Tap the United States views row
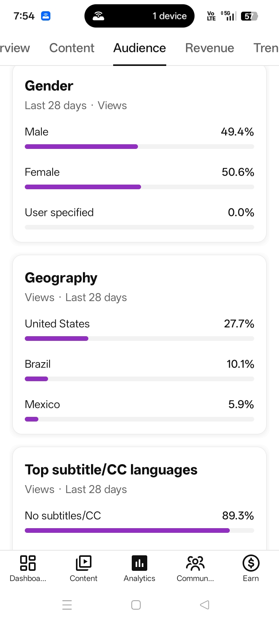This screenshot has width=279, height=622. pos(139,330)
